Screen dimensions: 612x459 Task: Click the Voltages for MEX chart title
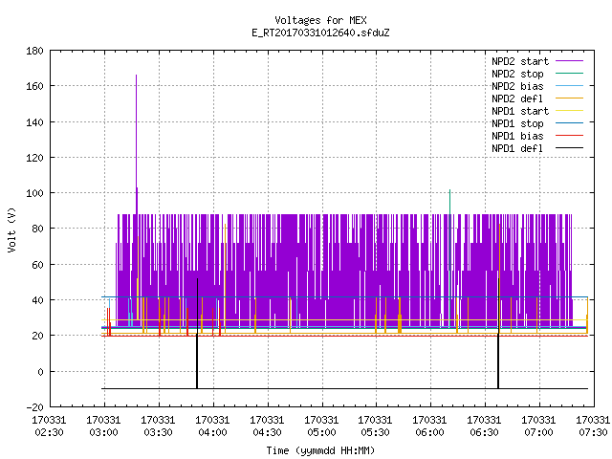point(321,20)
